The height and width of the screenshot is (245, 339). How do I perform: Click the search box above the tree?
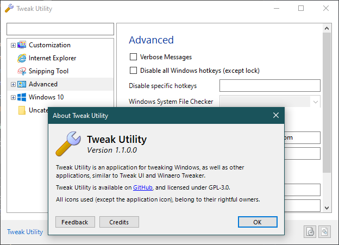pyautogui.click(x=60, y=29)
